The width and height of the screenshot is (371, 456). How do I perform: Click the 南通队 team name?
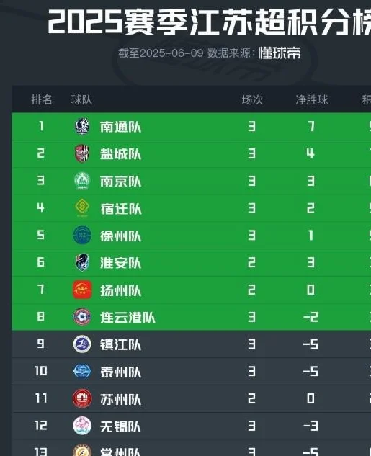pos(120,127)
